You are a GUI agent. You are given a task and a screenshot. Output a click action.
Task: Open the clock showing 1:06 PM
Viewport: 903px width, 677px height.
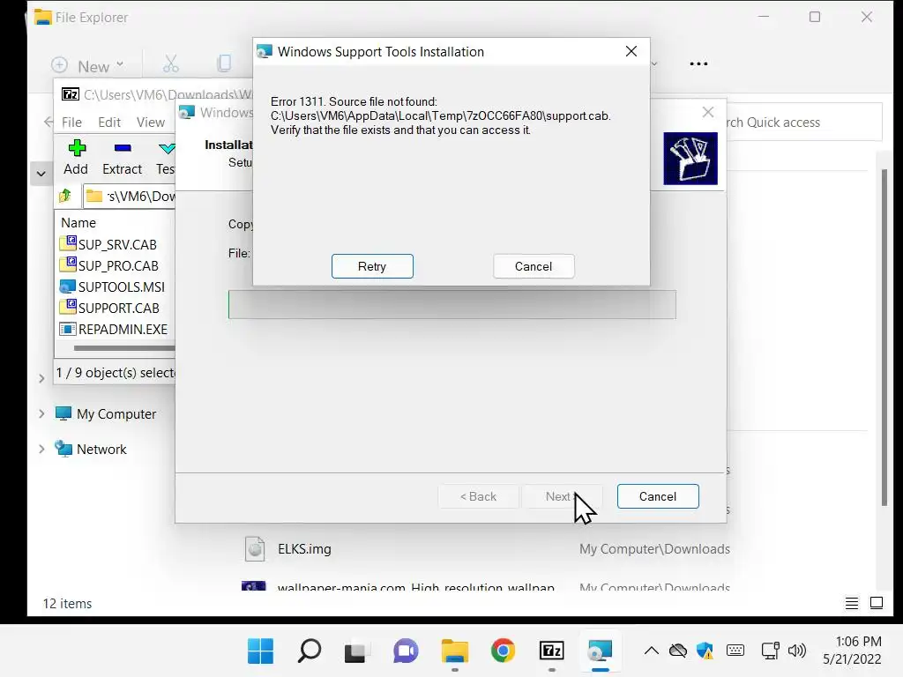(852, 651)
